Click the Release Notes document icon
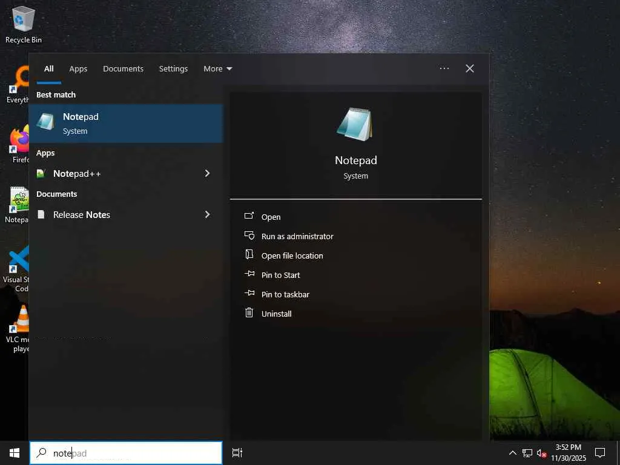 [41, 214]
